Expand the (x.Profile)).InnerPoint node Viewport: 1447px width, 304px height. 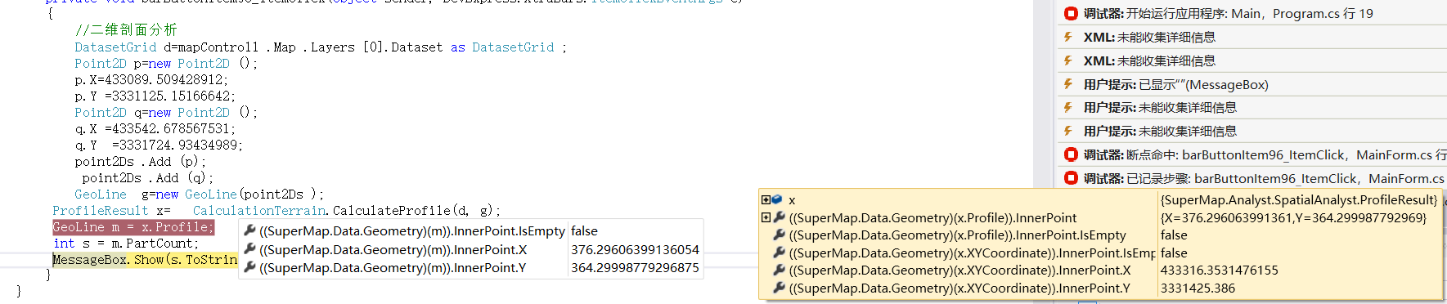point(766,217)
